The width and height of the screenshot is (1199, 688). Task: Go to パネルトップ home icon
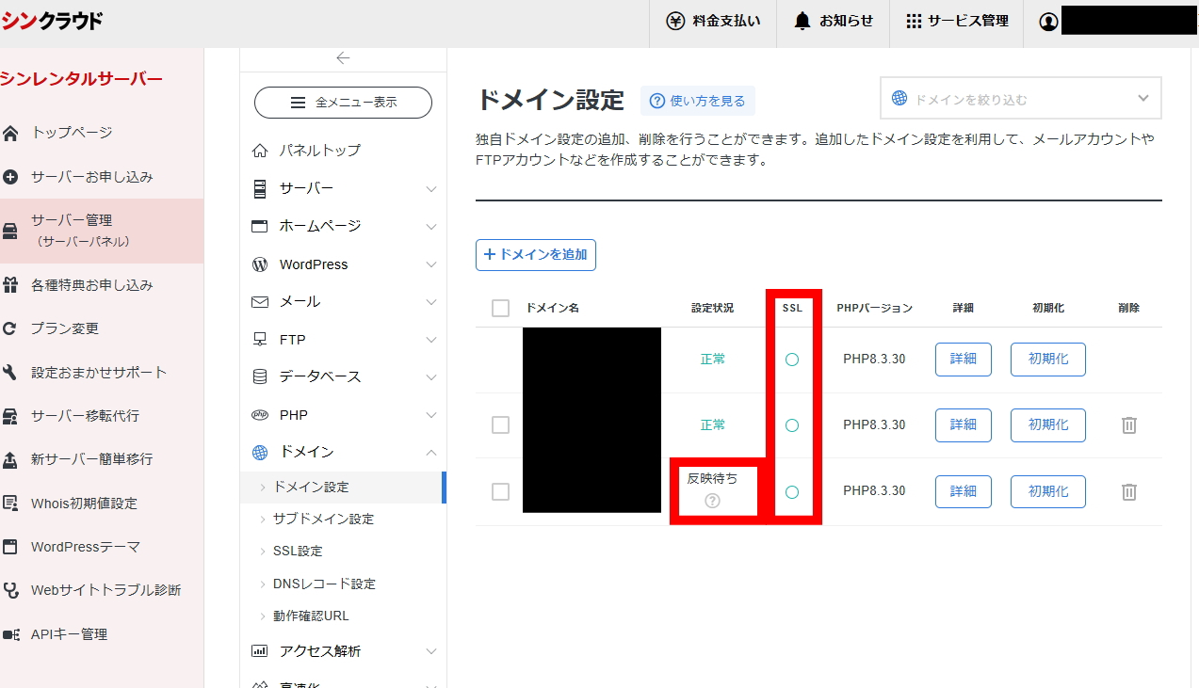[260, 151]
